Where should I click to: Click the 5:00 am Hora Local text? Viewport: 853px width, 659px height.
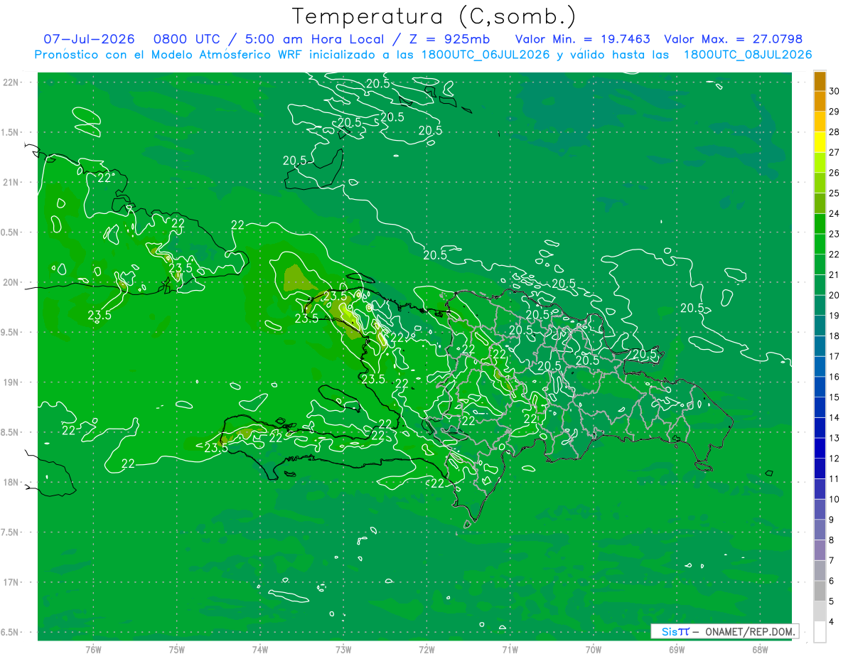tap(316, 39)
